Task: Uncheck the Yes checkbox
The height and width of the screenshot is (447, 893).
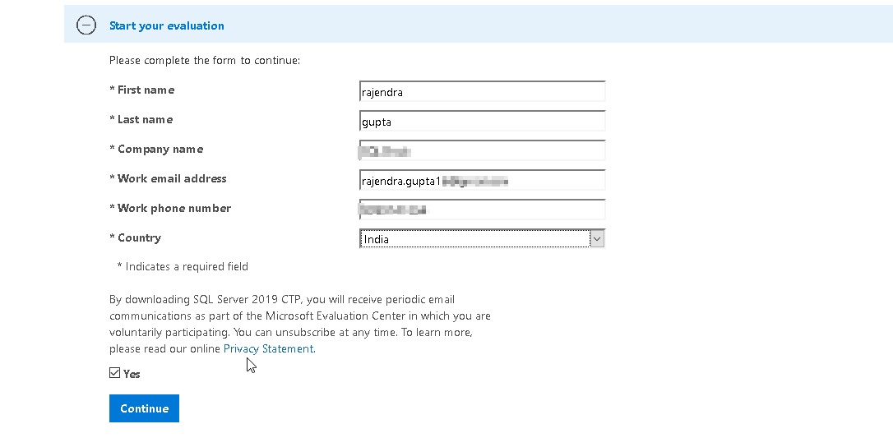Action: coord(114,373)
